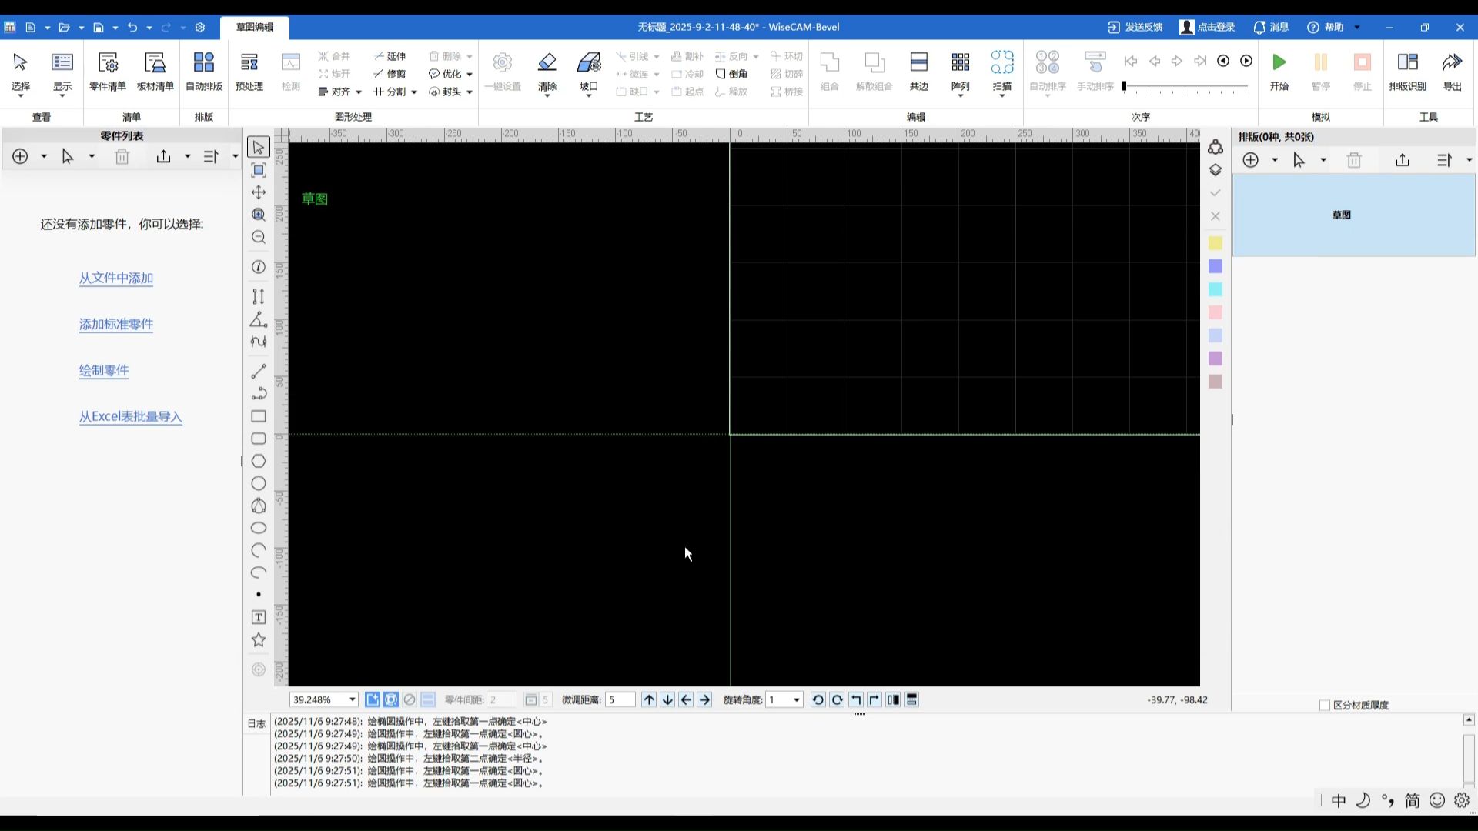Screen dimensions: 1478x831
Task: Select the rectangle drawing tool
Action: tap(259, 416)
